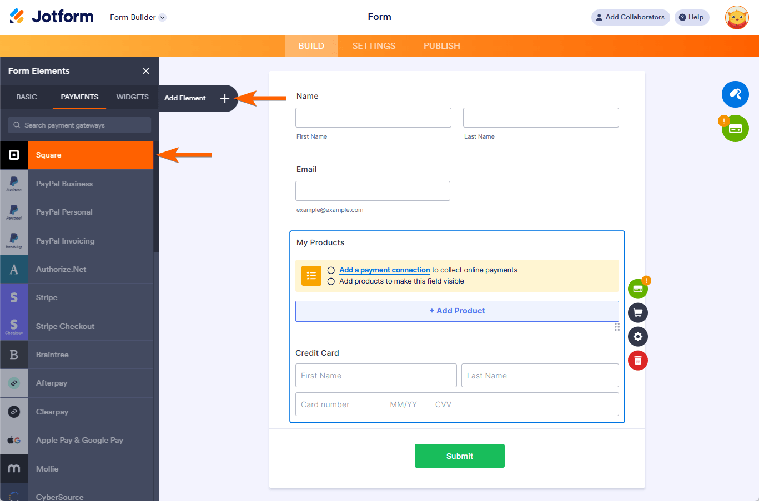Select Square payment gateway label
Screen dimensions: 759x501
tap(49, 155)
